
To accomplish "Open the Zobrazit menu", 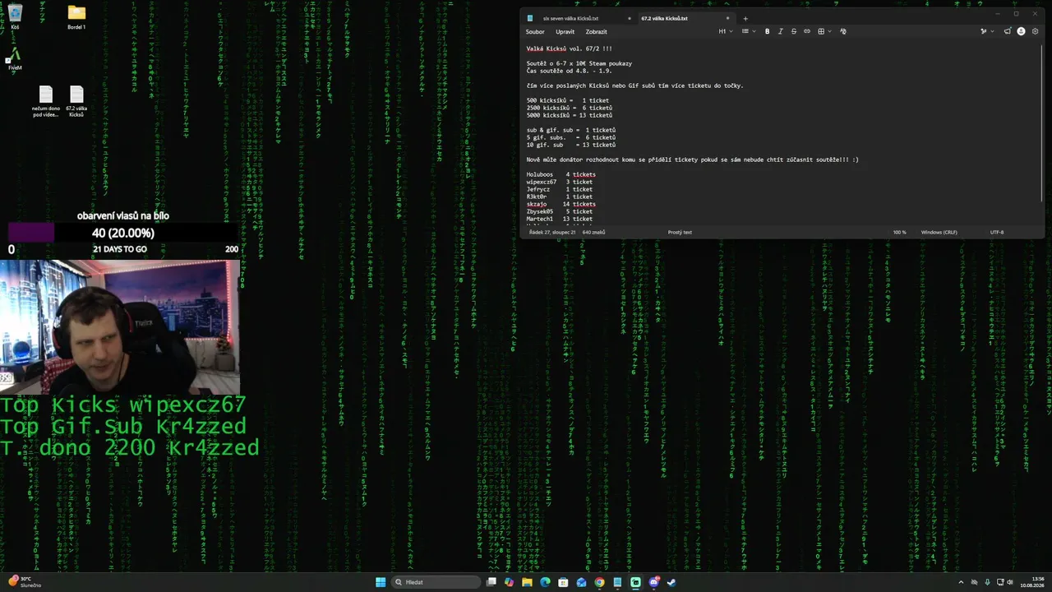I will coord(596,32).
